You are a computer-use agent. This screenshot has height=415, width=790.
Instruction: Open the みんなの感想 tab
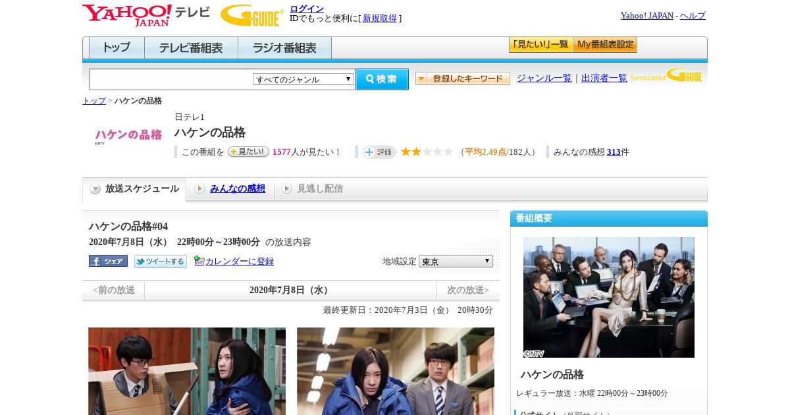pyautogui.click(x=238, y=189)
